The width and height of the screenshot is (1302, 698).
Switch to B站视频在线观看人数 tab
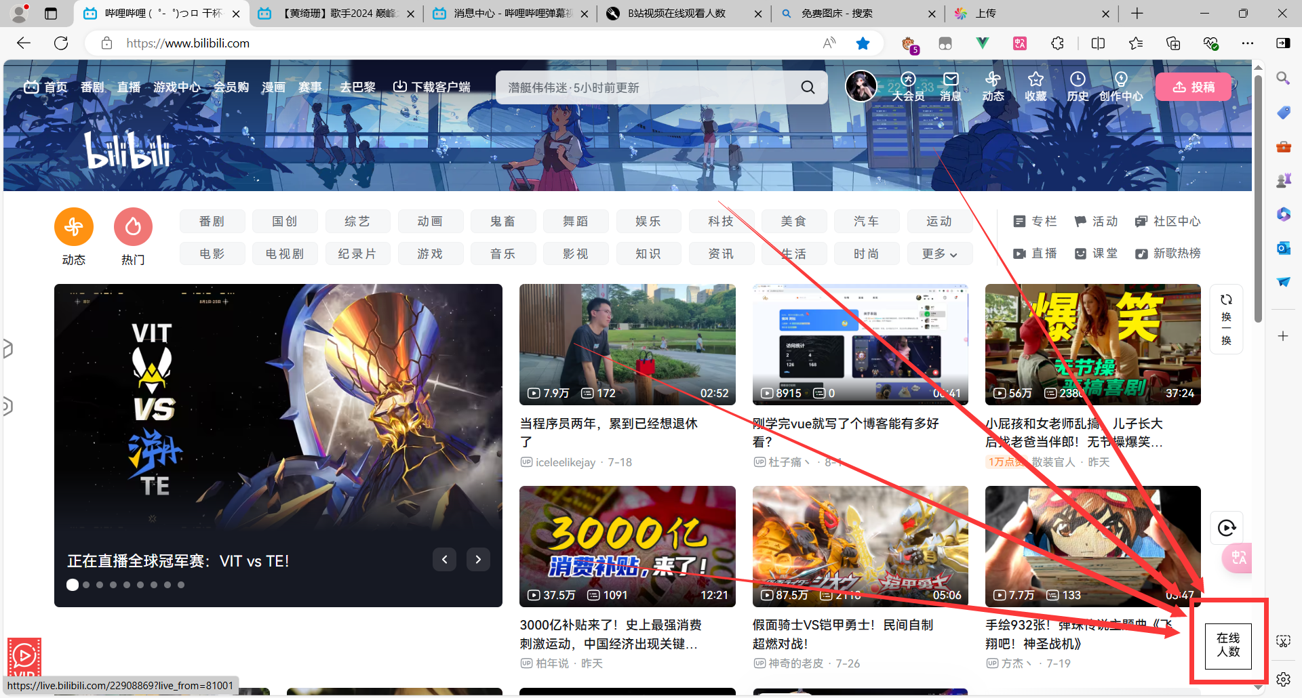(x=684, y=14)
